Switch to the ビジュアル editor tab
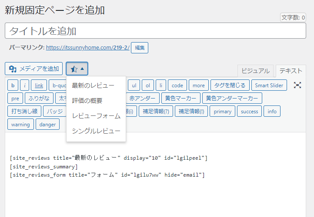314x217 pixels. (x=255, y=71)
